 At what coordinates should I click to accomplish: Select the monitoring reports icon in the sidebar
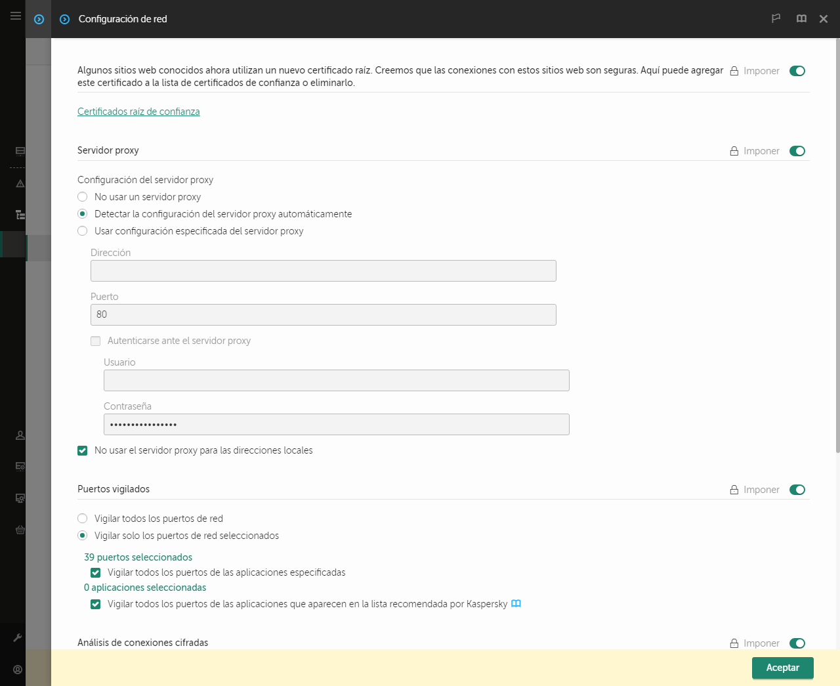(x=20, y=150)
